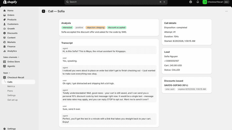
Task: Select the Calls sub-item
Action: pos(18,82)
